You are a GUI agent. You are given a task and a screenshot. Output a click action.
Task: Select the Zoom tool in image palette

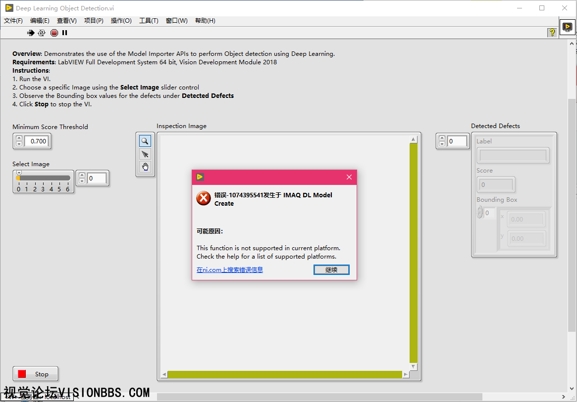[145, 141]
